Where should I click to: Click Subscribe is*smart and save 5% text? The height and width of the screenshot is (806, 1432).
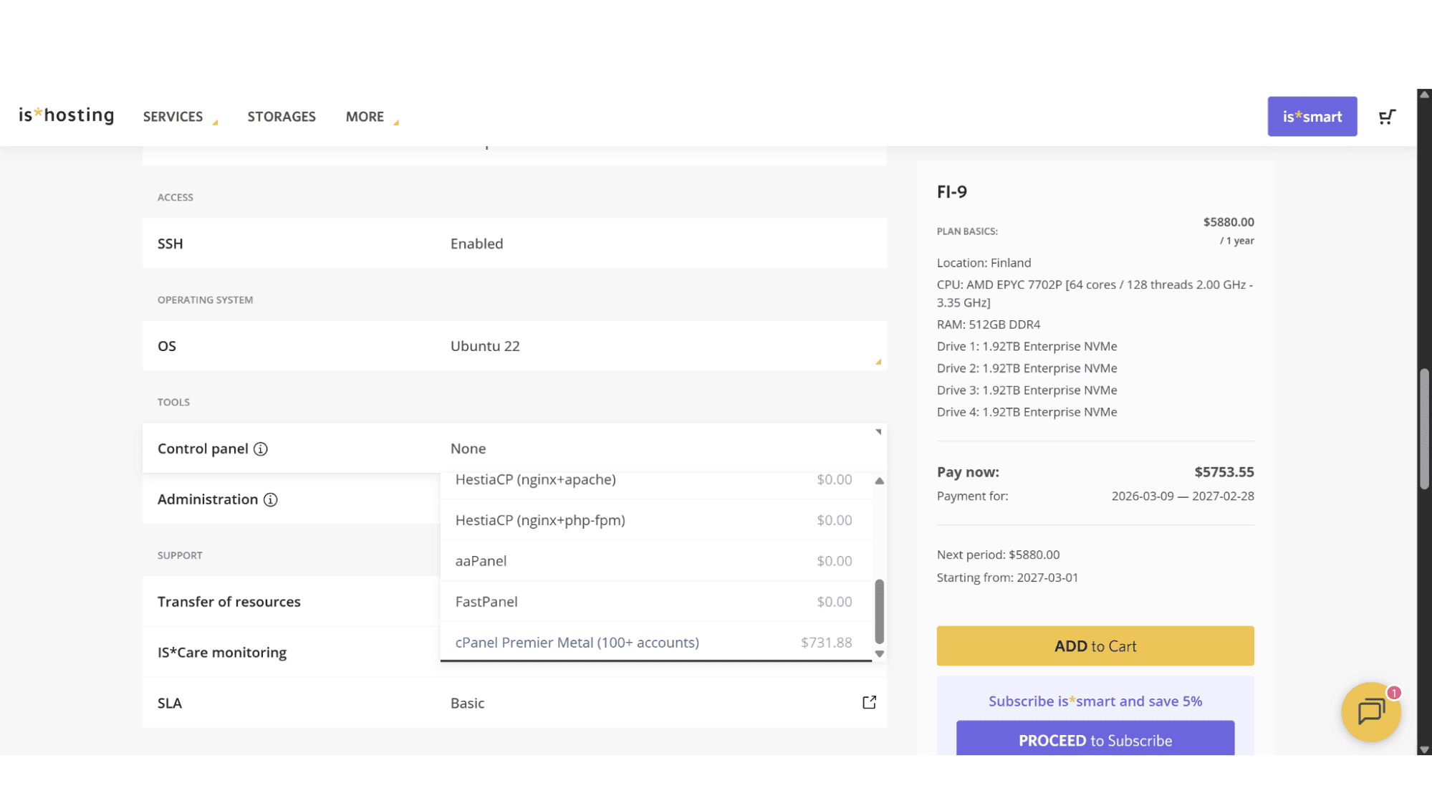click(1095, 701)
